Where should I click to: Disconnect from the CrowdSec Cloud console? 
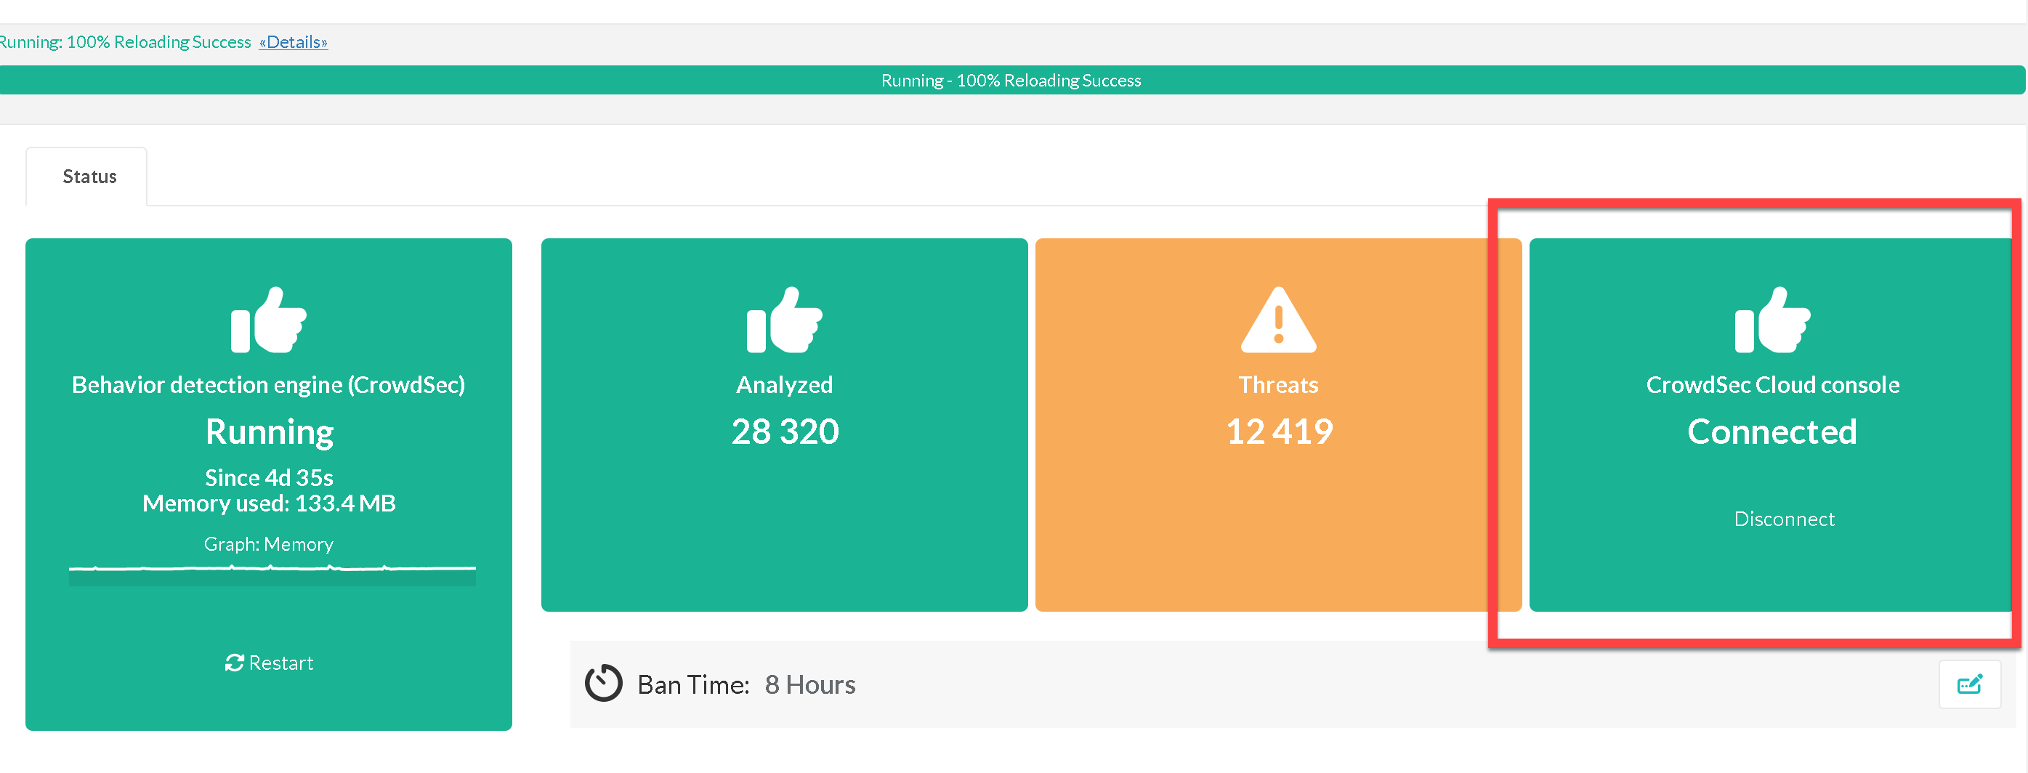pos(1783,519)
